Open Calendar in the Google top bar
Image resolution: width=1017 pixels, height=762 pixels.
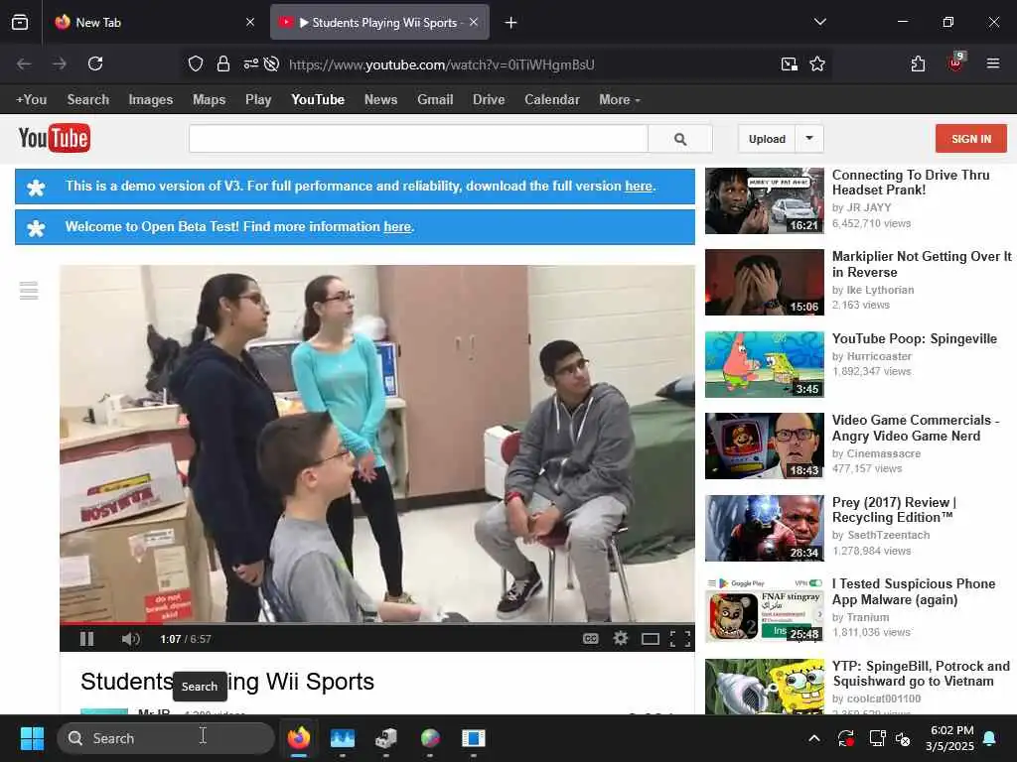point(552,100)
